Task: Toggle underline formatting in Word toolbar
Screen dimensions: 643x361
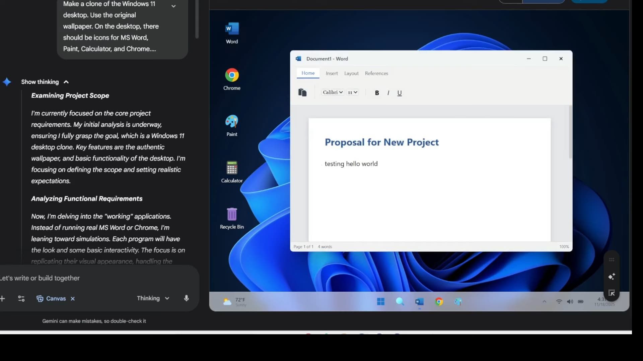Action: [399, 93]
